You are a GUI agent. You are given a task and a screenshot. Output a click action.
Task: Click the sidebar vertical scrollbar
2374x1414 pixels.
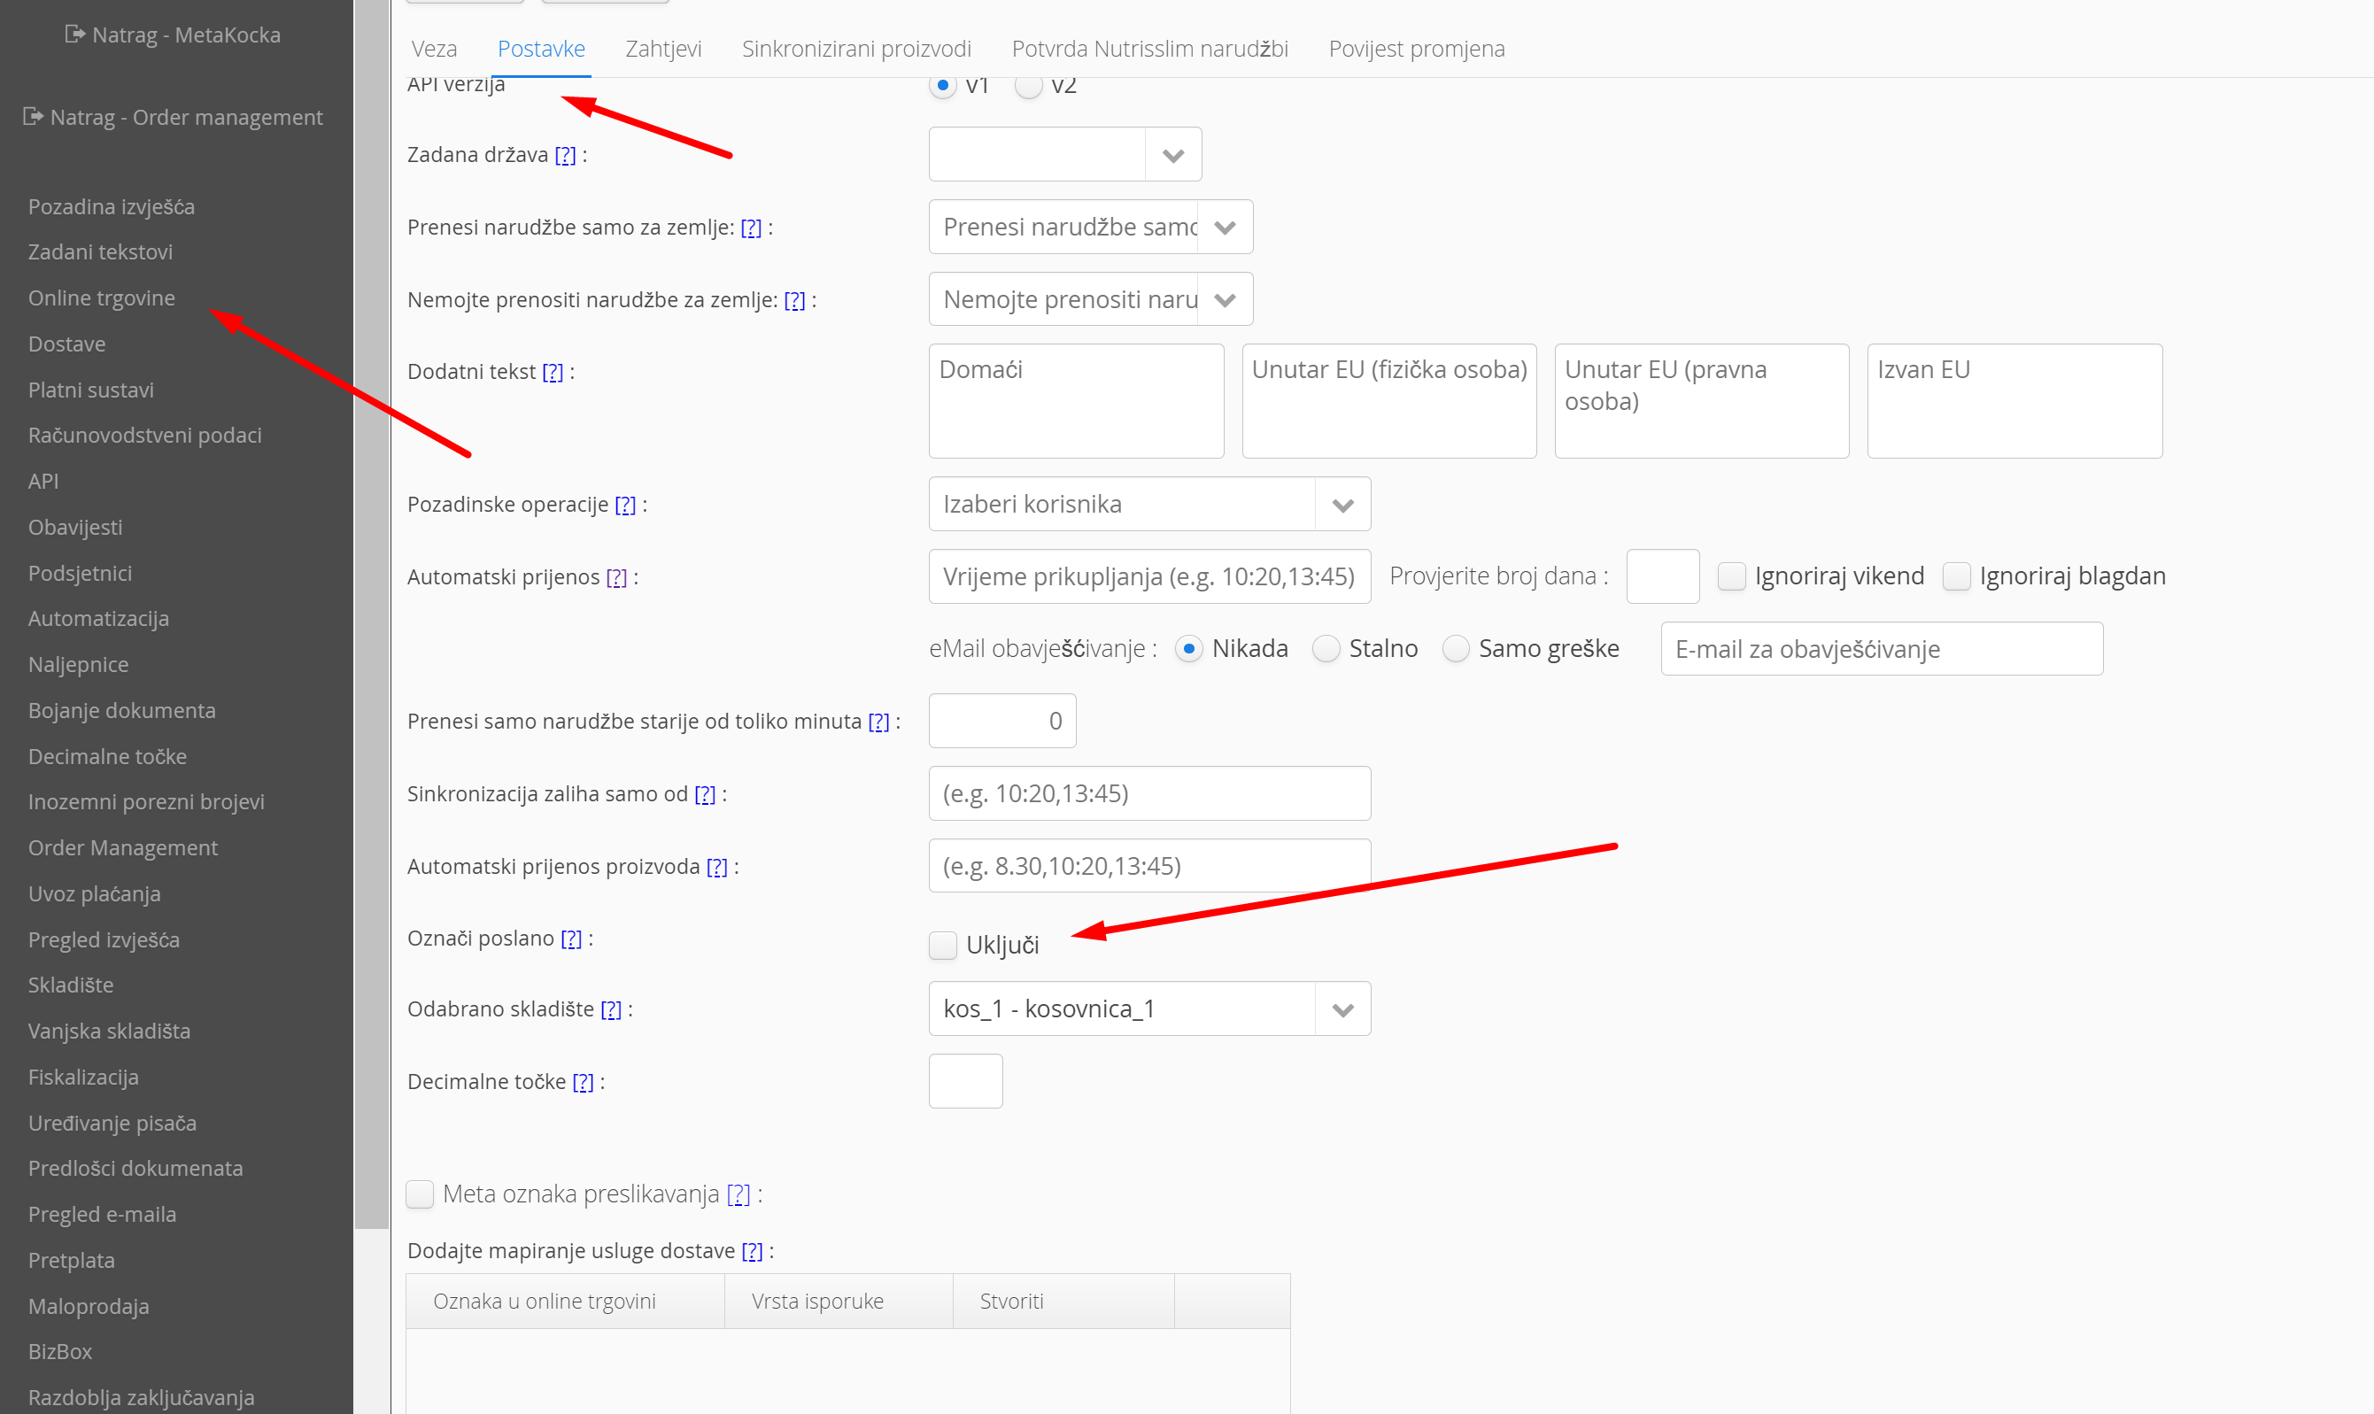click(371, 610)
